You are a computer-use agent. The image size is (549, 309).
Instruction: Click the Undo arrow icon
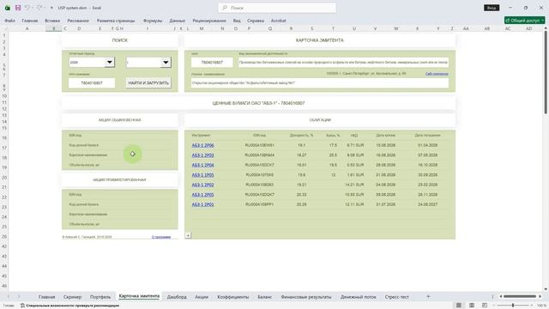pos(27,8)
